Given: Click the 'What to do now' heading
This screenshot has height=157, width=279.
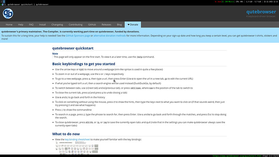Looking at the screenshot, I should [66, 134].
